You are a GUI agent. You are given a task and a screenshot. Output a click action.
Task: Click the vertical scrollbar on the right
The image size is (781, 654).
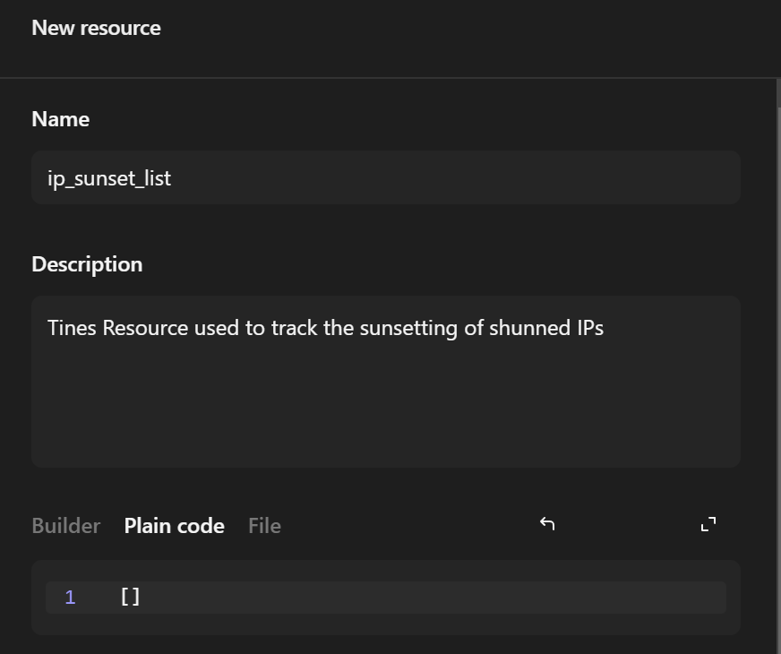[777, 358]
